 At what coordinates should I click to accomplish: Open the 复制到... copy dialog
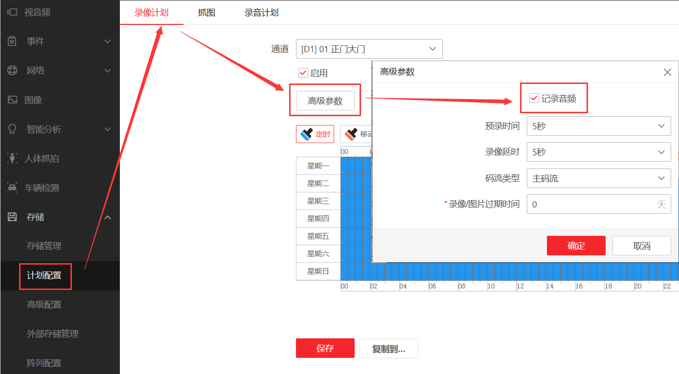pos(388,348)
